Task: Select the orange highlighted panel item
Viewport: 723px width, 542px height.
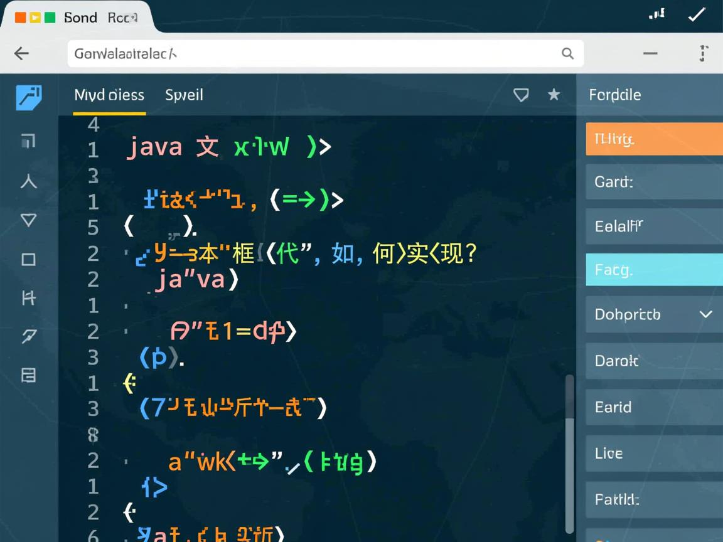Action: [x=654, y=139]
